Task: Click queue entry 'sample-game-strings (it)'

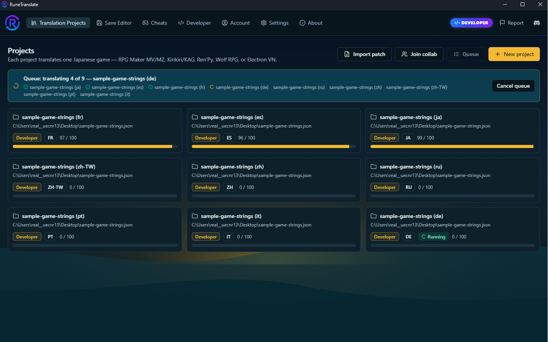Action: (x=105, y=94)
